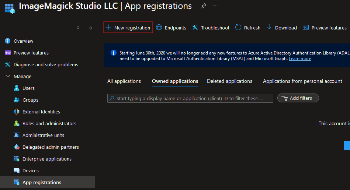This screenshot has height=190, width=350.
Task: Click the purple Preview features sidebar icon
Action: 8,53
